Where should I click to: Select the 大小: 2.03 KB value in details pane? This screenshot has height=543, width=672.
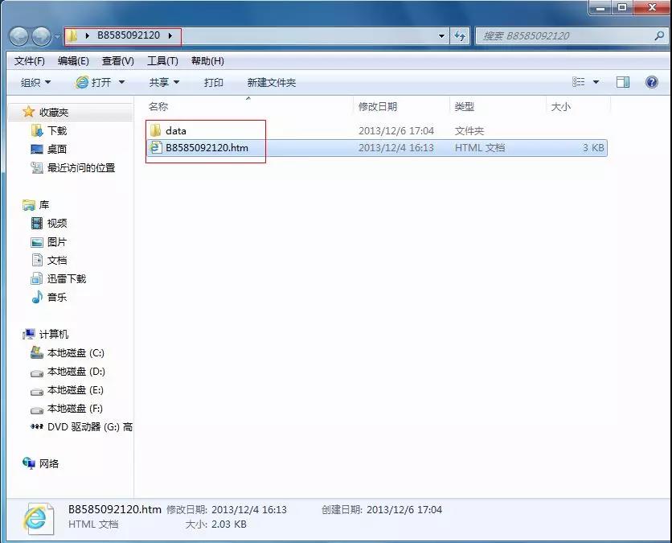pyautogui.click(x=229, y=524)
